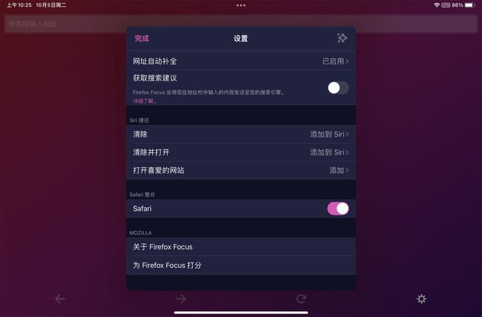This screenshot has height=317, width=482.
Task: Open the What's New sparkle icon
Action: point(342,38)
